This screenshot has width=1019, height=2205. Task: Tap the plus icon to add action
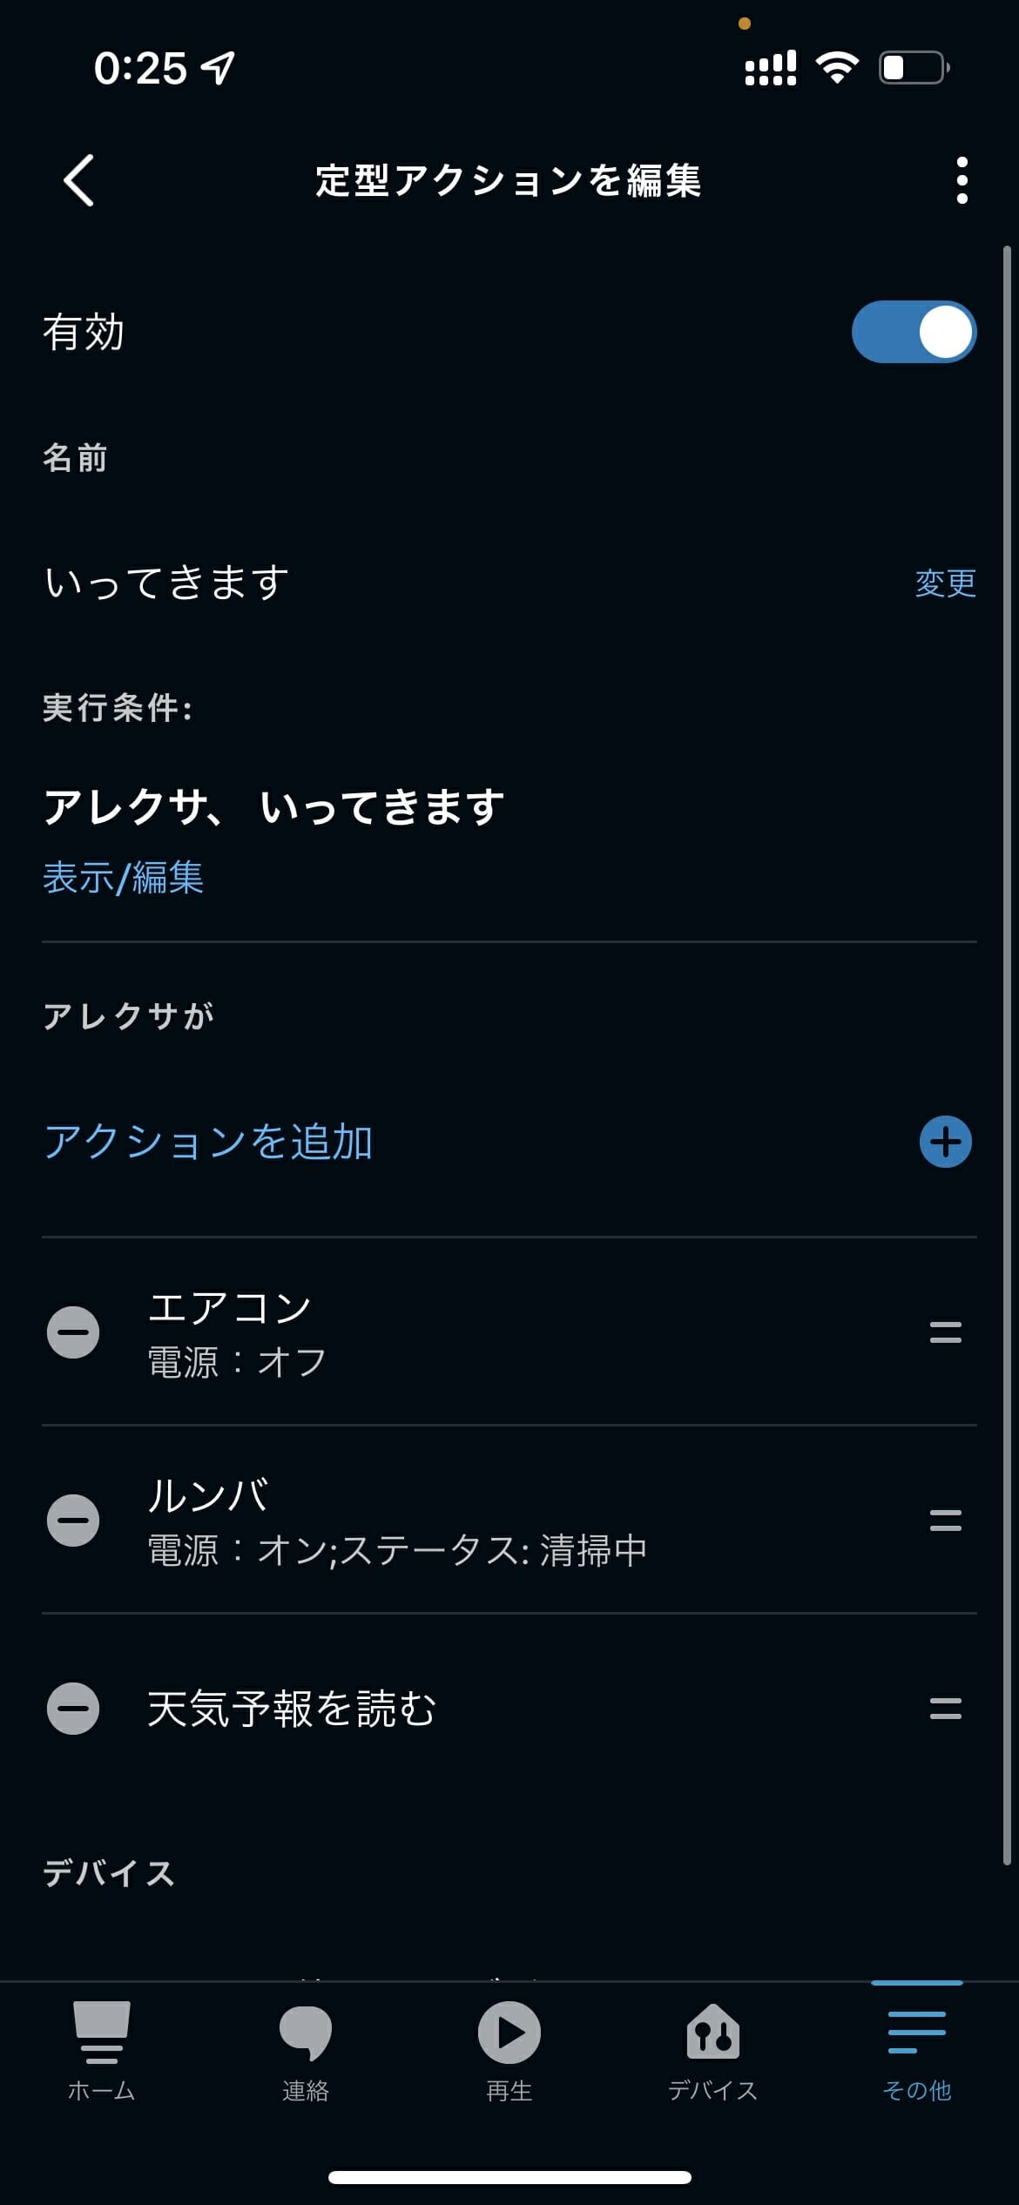[x=945, y=1142]
